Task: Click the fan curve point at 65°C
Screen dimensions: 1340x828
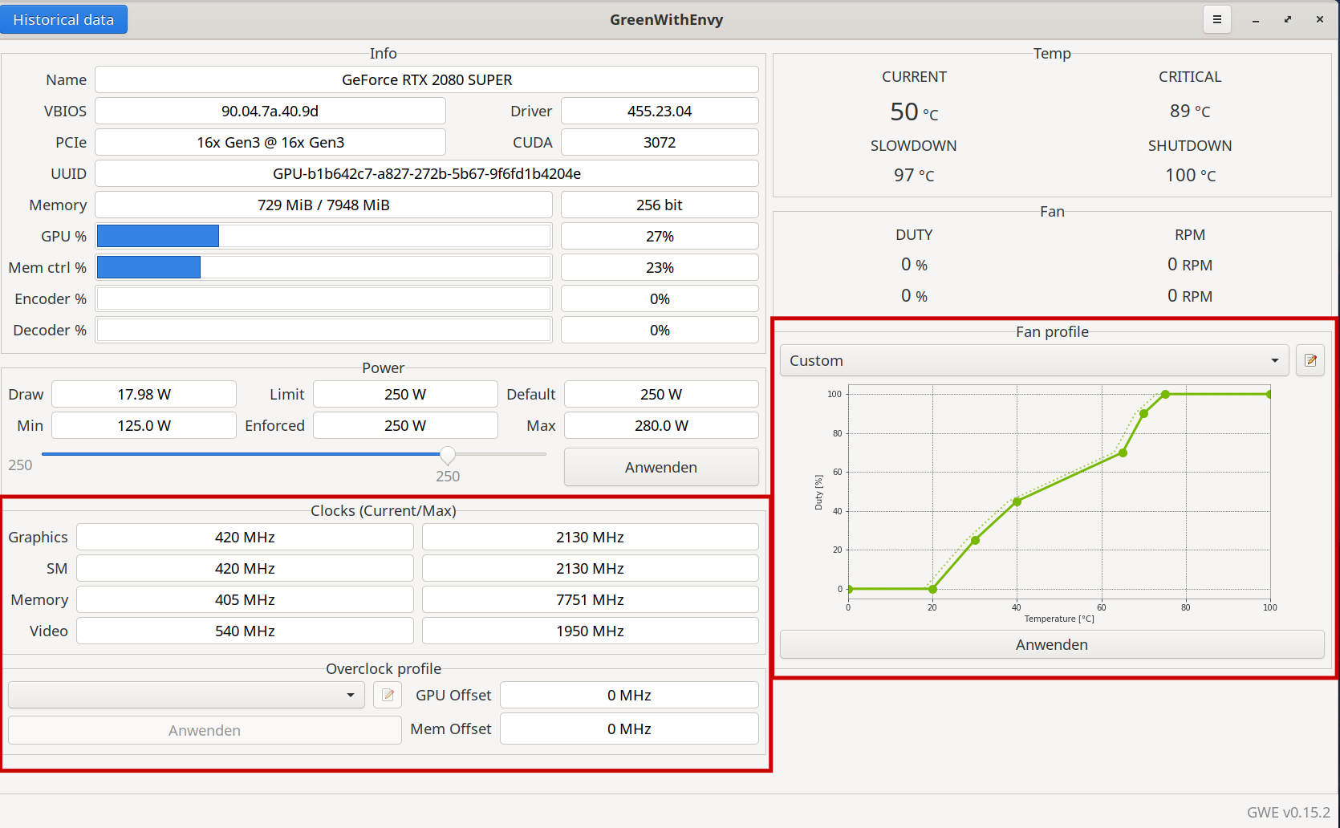Action: point(1123,453)
